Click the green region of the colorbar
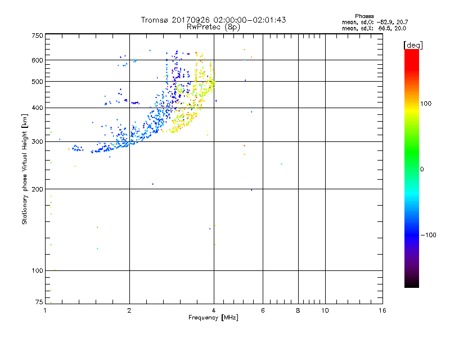This screenshot has width=450, height=338. click(x=411, y=163)
